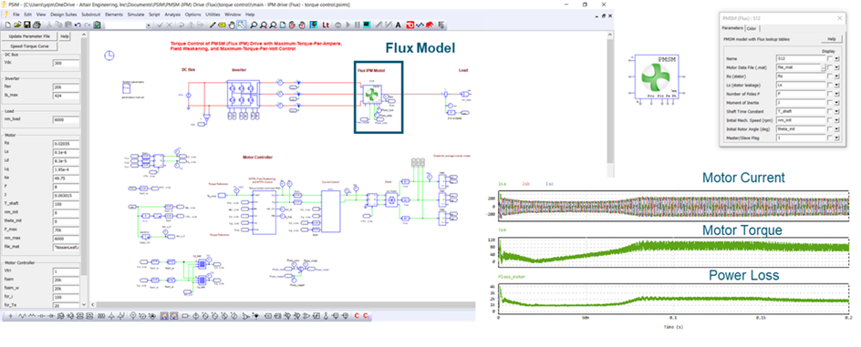Activate the hand pan tool

point(231,25)
